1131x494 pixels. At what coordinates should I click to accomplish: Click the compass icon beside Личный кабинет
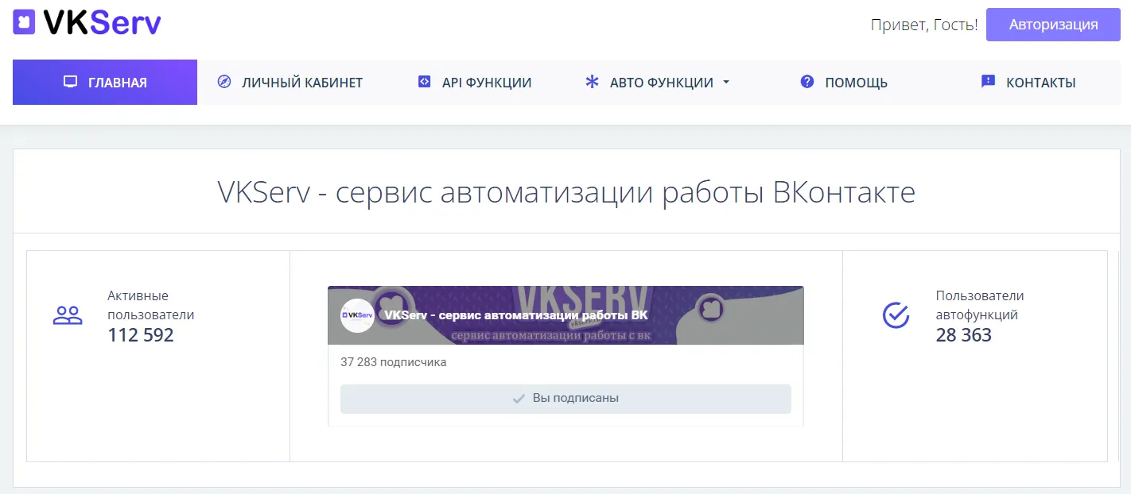(x=224, y=82)
